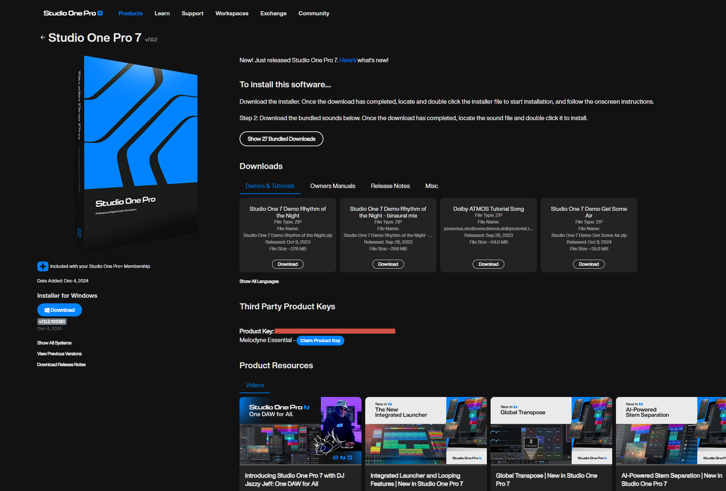Expand Show All Languages
The height and width of the screenshot is (491, 726).
259,281
